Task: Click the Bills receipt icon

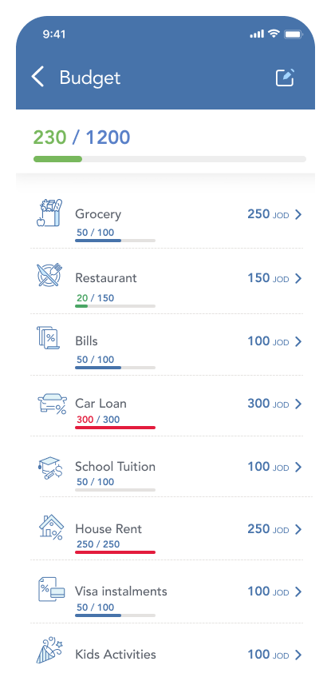Action: pos(48,338)
